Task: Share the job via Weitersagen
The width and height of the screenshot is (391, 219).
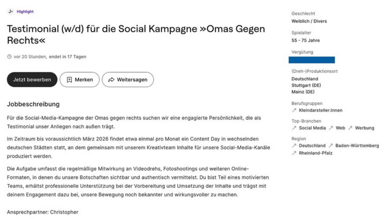Action: pyautogui.click(x=127, y=80)
